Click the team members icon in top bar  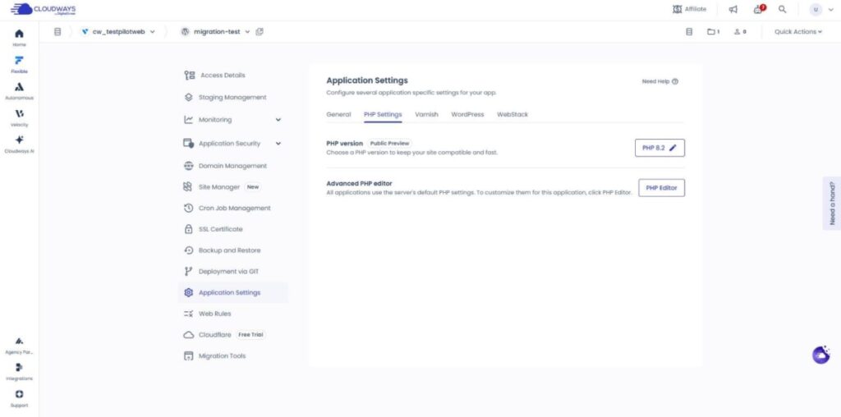point(737,32)
